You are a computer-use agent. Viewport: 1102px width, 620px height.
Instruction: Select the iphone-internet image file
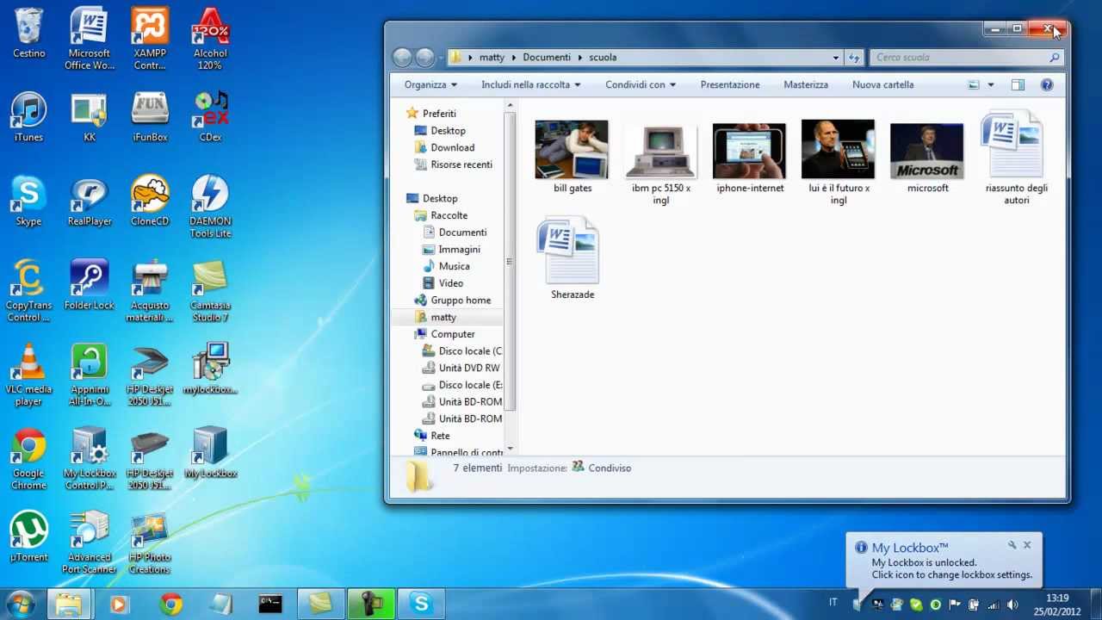click(x=750, y=157)
